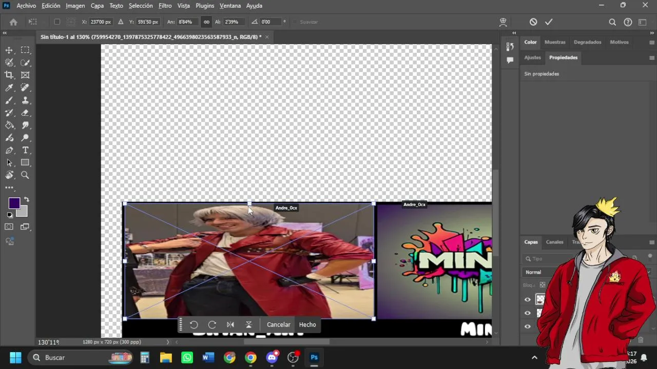657x369 pixels.
Task: Swap foreground and background colors
Action: click(26, 199)
